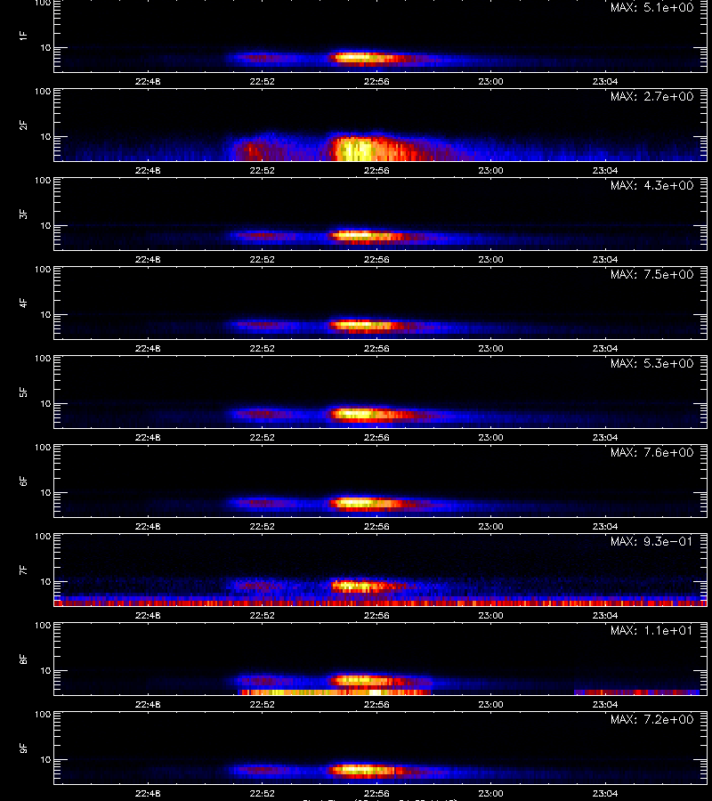Click the 100 y-axis label of panel 2F
The image size is (712, 801).
[43, 92]
